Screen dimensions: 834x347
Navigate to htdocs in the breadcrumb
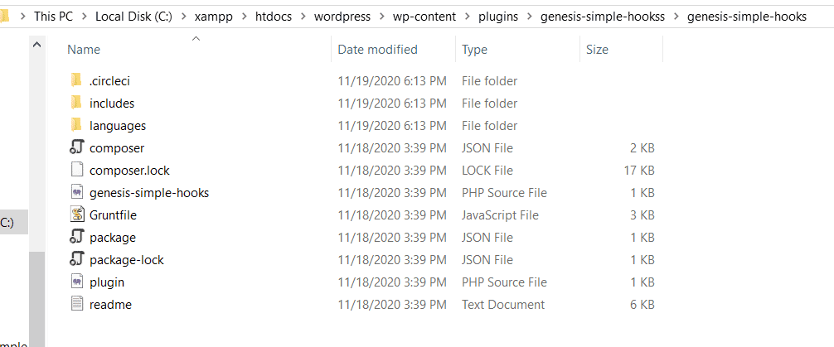[274, 17]
